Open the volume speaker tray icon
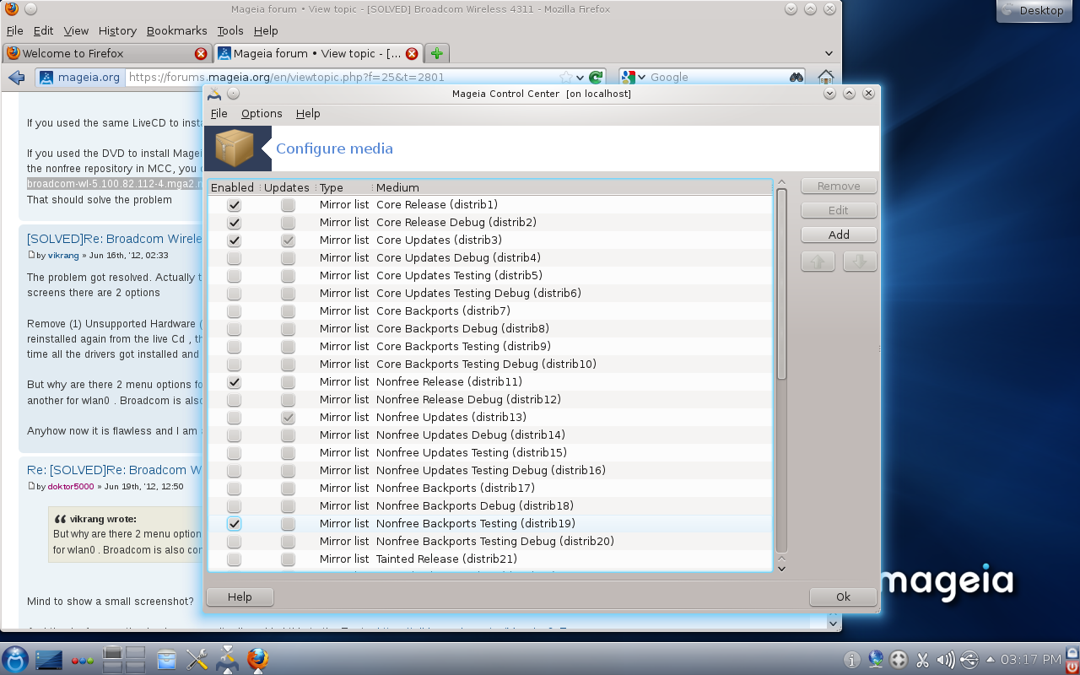The width and height of the screenshot is (1080, 675). [x=946, y=660]
